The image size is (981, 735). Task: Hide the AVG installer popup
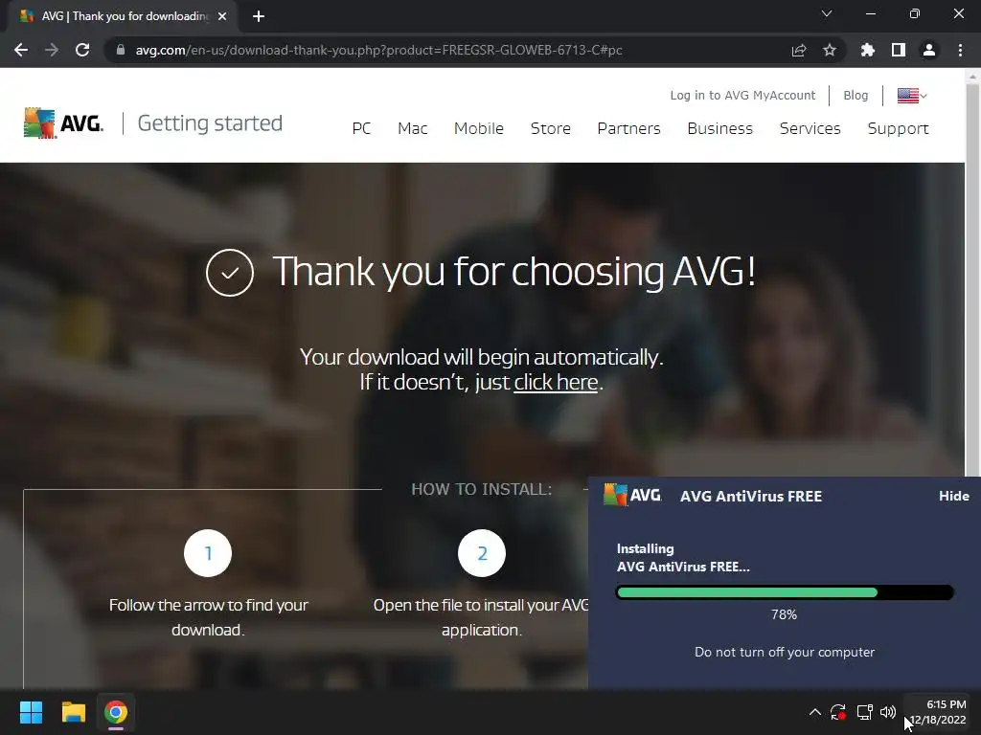(x=953, y=496)
